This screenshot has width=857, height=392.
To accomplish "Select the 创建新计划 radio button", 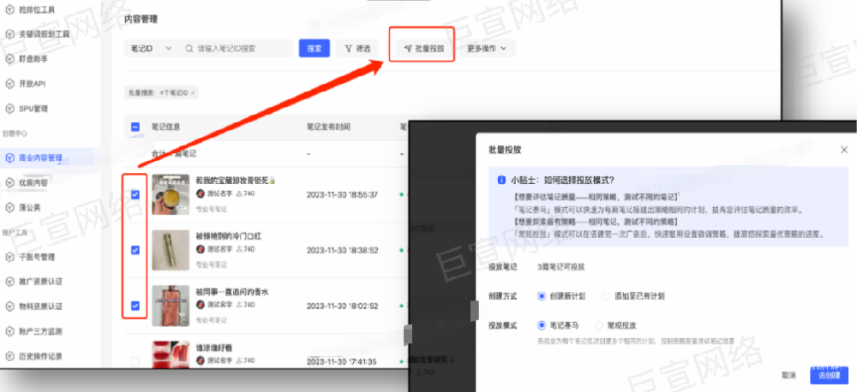I will 542,296.
